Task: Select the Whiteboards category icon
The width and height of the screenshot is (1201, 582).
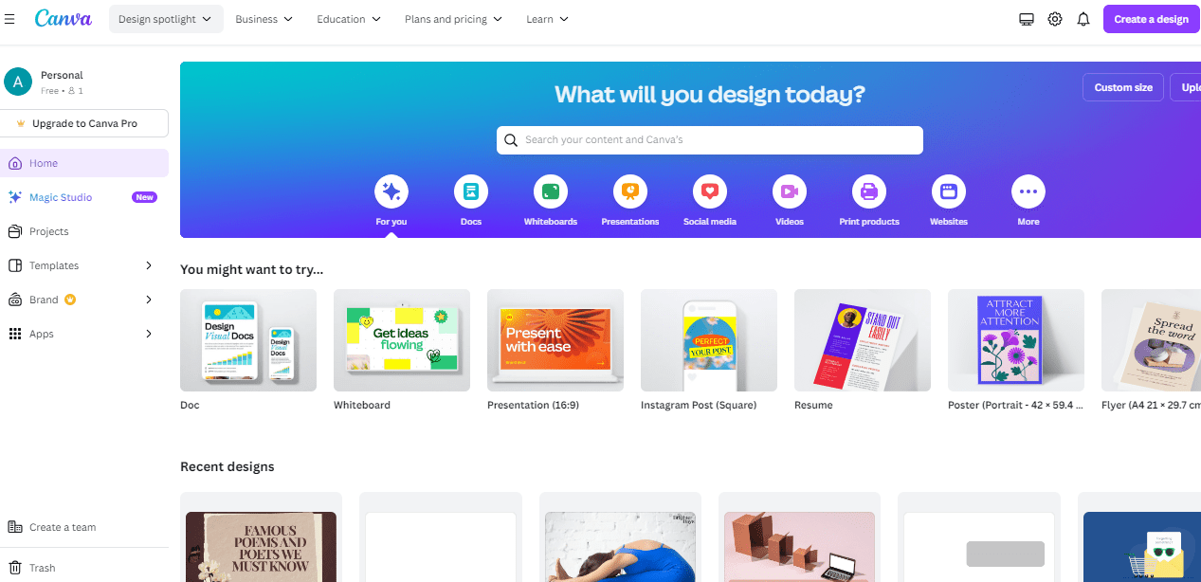Action: coord(551,192)
